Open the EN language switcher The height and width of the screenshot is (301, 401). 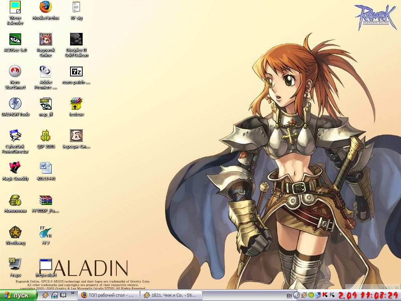pos(289,296)
